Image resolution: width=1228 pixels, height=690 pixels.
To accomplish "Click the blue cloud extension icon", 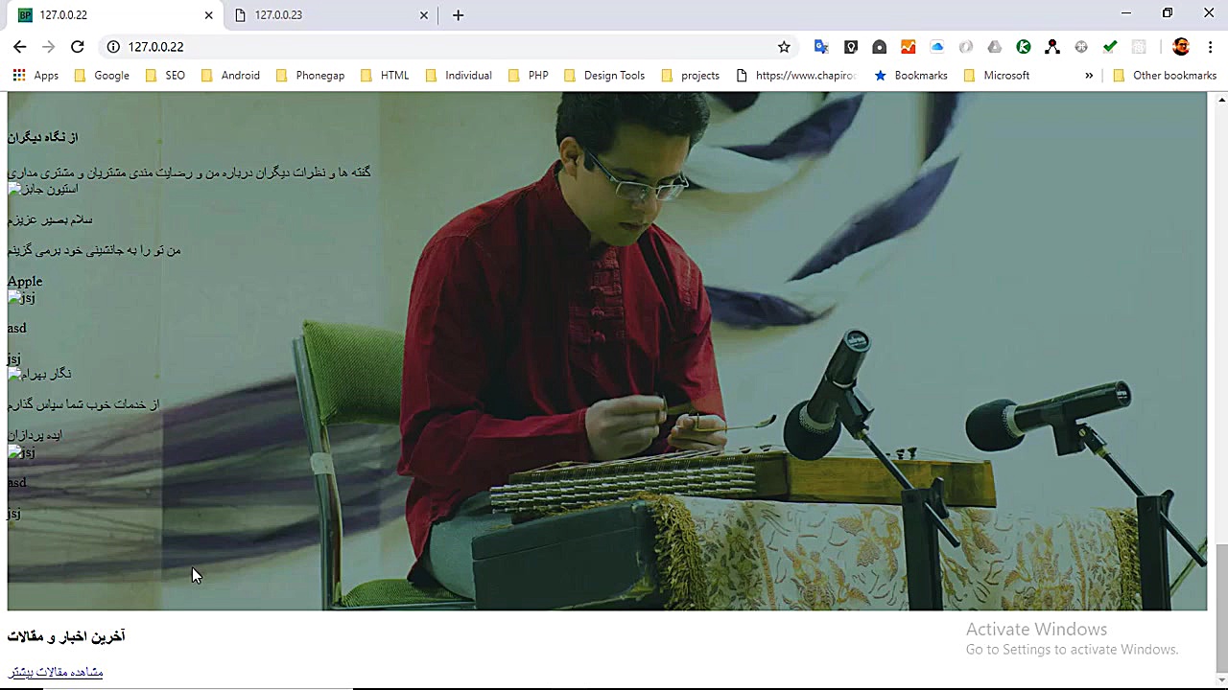I will (937, 46).
